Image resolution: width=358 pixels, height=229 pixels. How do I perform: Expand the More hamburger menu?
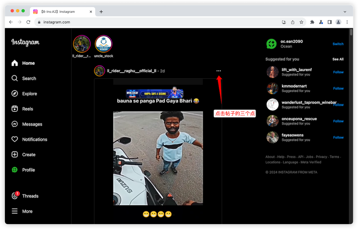tap(15, 211)
